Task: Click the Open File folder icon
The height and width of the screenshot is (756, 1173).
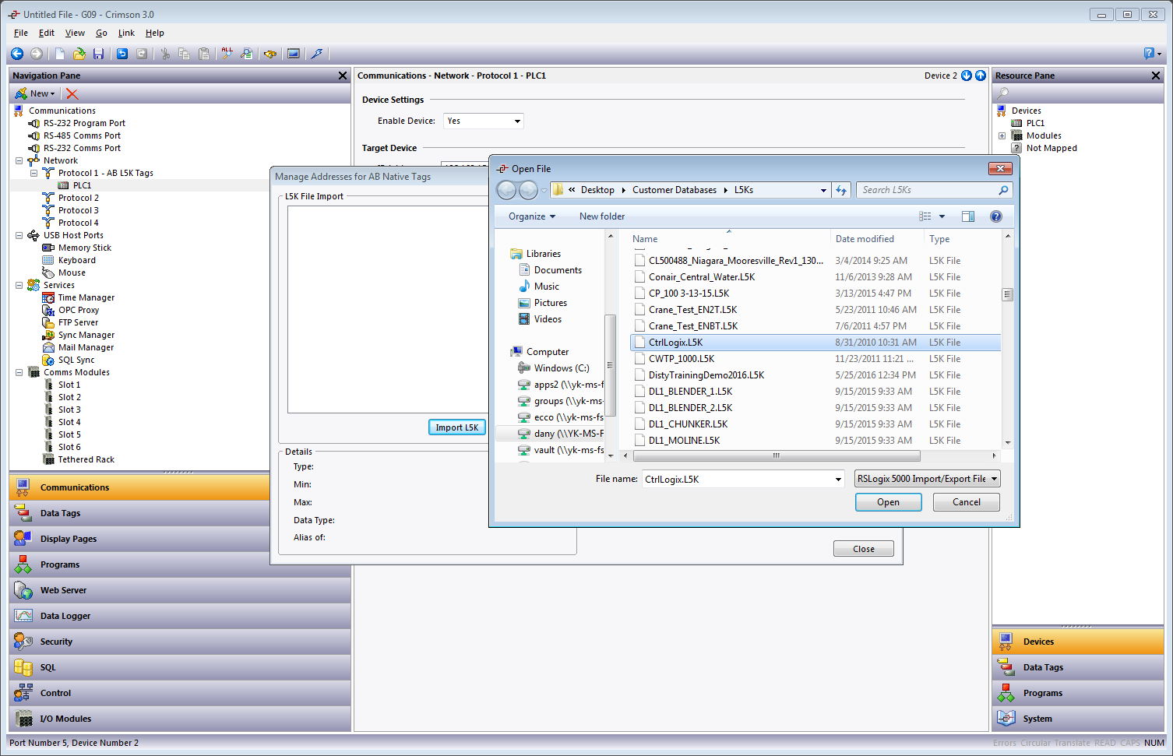Action: [x=79, y=54]
